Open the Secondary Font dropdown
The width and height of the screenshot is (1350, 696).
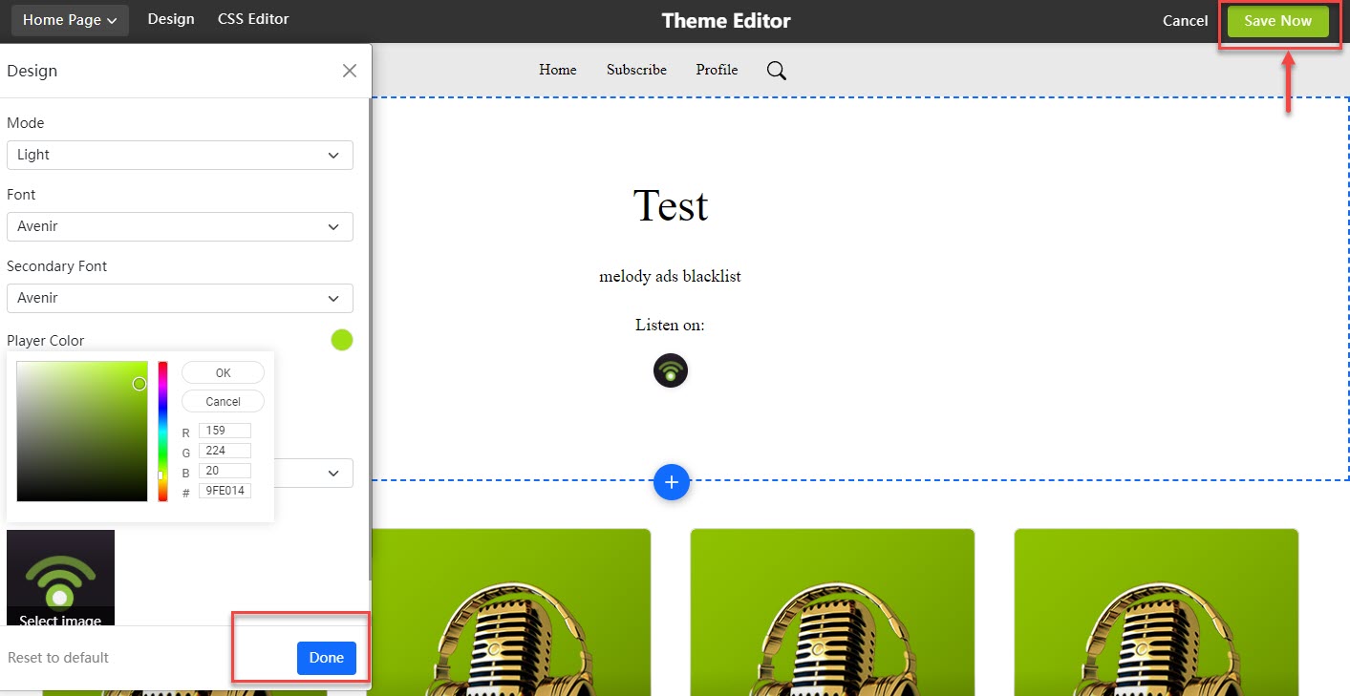pyautogui.click(x=180, y=298)
